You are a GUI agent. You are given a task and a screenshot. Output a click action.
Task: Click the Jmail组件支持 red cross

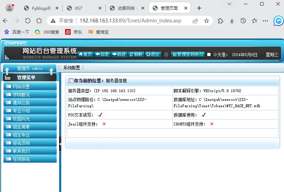pyautogui.click(x=104, y=124)
